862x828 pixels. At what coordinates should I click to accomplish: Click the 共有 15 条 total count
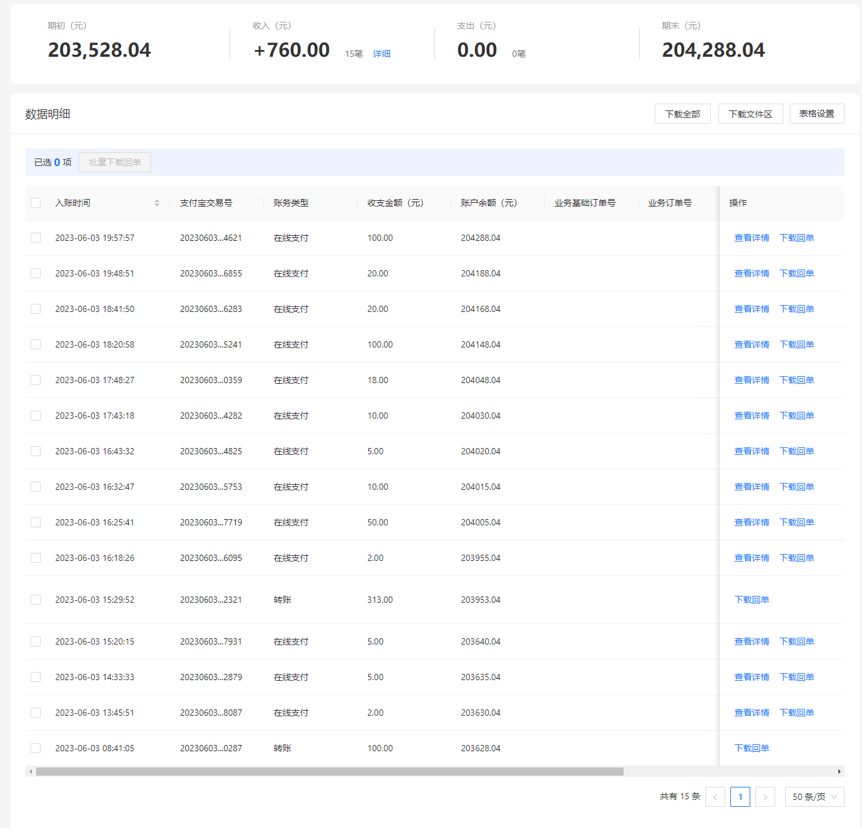click(x=680, y=797)
